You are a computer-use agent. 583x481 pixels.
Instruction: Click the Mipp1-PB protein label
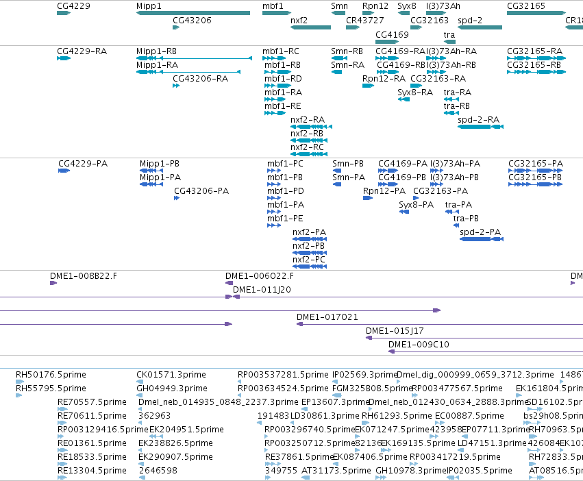tap(159, 163)
